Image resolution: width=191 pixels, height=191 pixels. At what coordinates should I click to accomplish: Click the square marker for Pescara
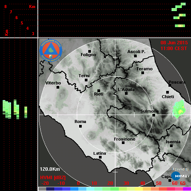(x=170, y=86)
